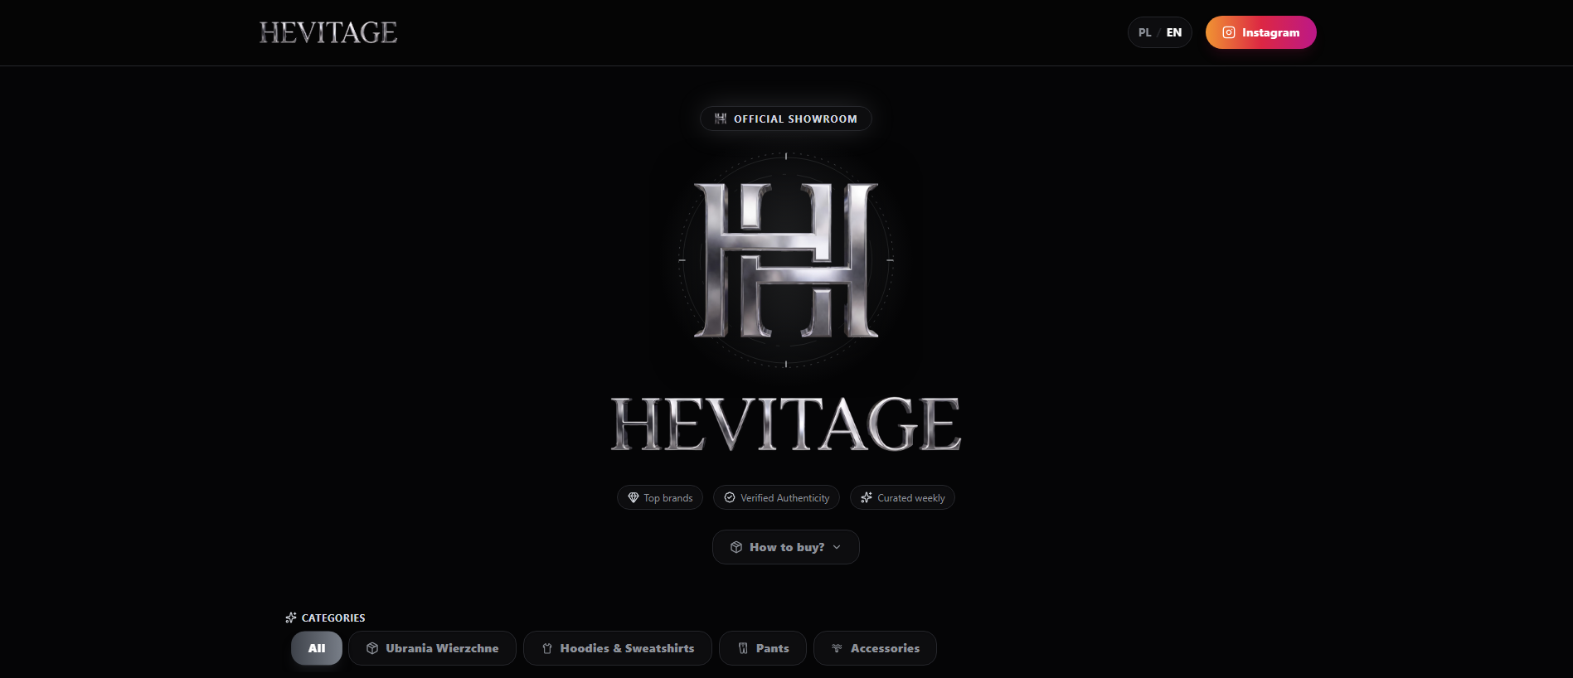Click the Curated weekly badge

click(x=902, y=497)
